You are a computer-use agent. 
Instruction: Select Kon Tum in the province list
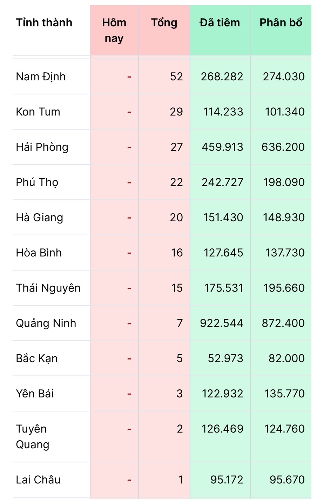click(x=38, y=112)
